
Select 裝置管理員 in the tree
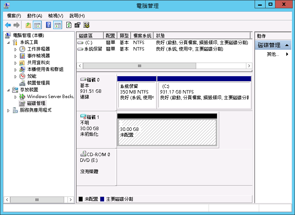[38, 83]
